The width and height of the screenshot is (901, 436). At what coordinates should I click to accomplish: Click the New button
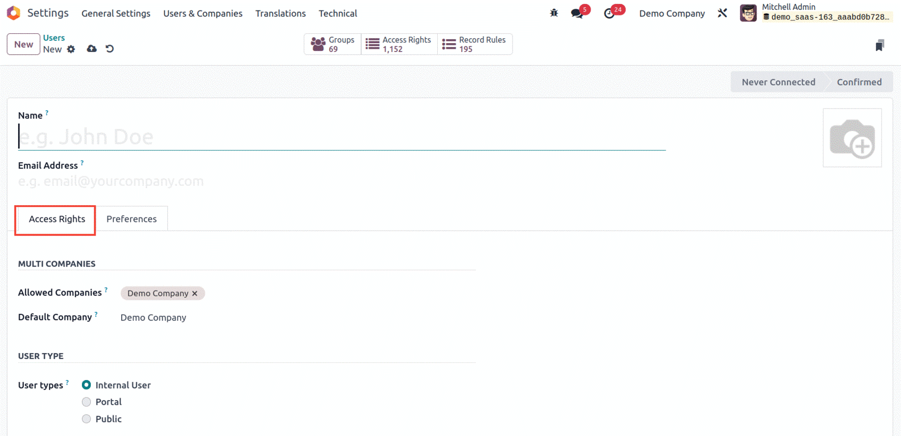[x=23, y=44]
